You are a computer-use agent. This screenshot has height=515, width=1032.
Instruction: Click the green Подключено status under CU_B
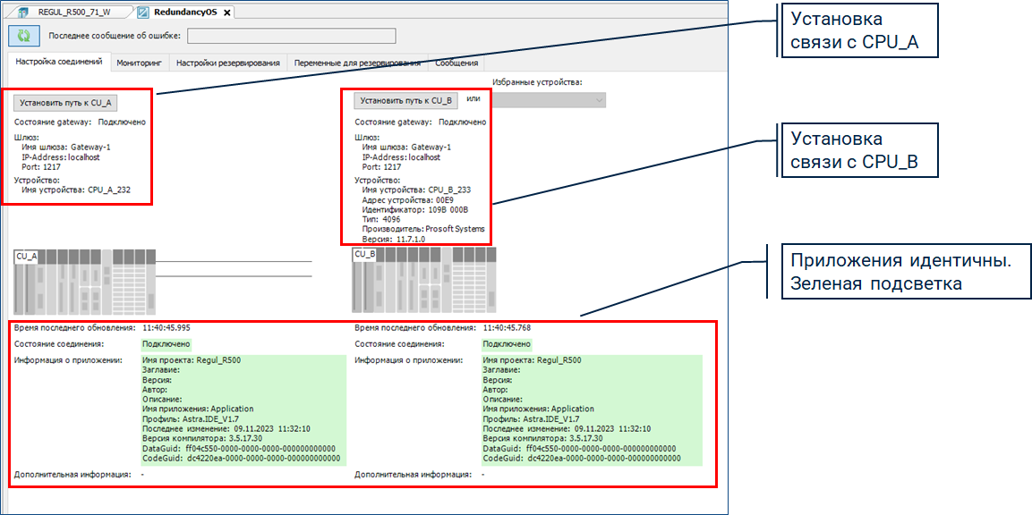tap(507, 343)
